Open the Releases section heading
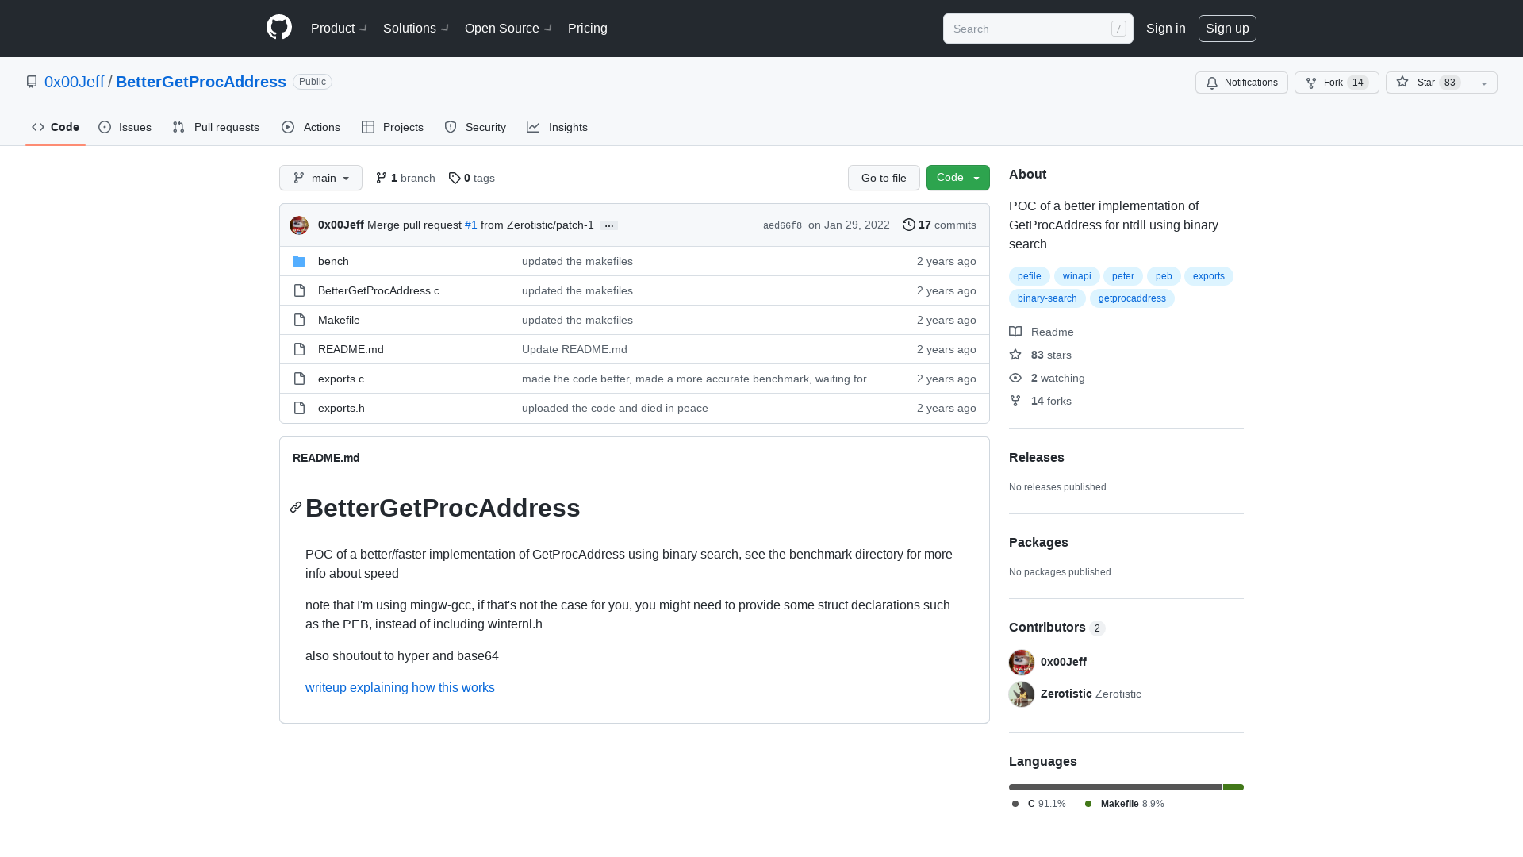 1037,457
